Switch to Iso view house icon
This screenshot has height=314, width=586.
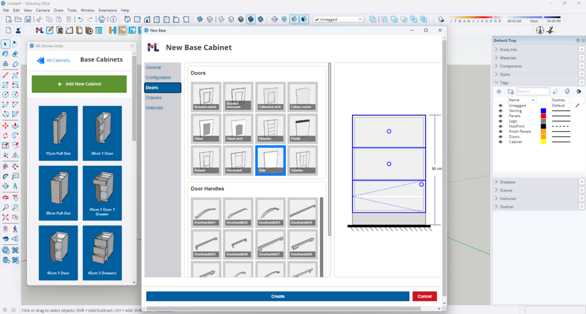coord(128,19)
